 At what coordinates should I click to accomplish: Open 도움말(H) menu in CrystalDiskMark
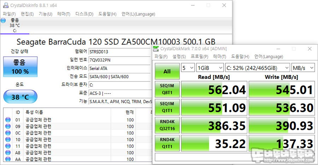pos(240,57)
